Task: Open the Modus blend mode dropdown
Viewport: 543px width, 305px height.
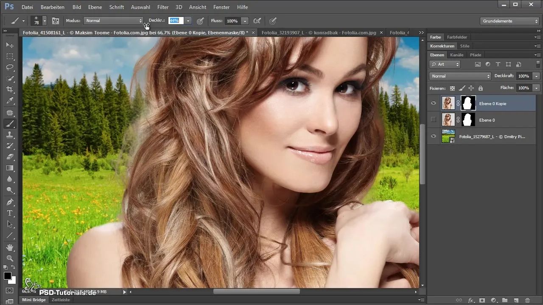Action: (x=114, y=21)
